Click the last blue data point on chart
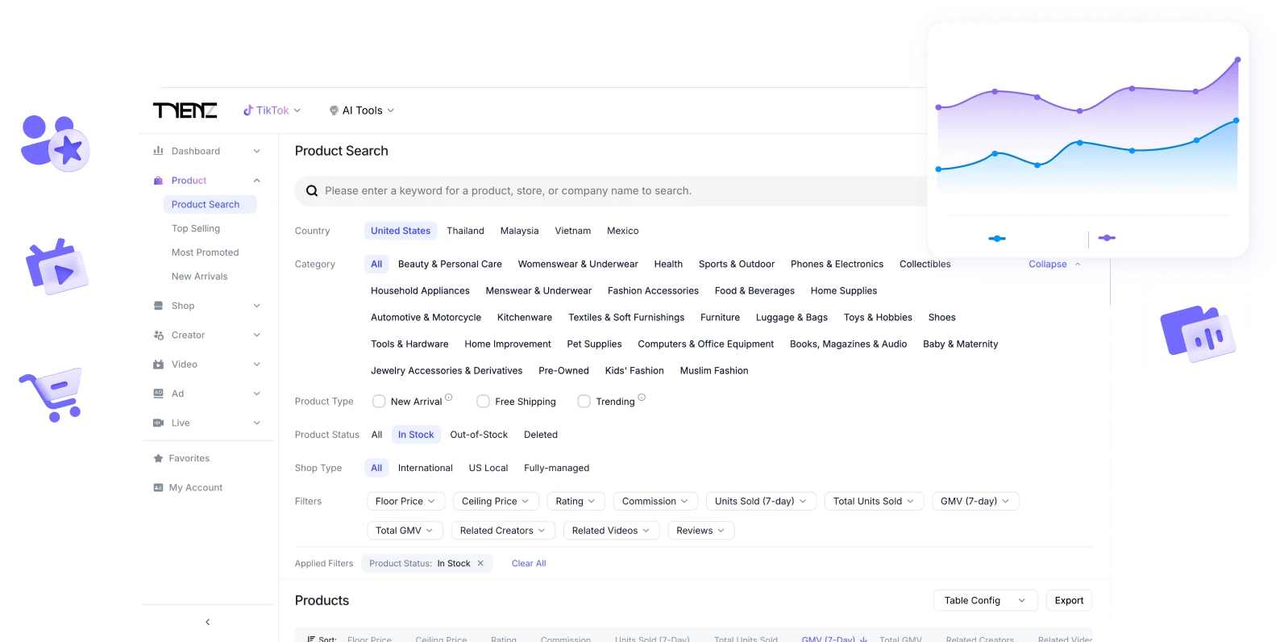Viewport: 1284px width, 642px height. [x=1236, y=121]
